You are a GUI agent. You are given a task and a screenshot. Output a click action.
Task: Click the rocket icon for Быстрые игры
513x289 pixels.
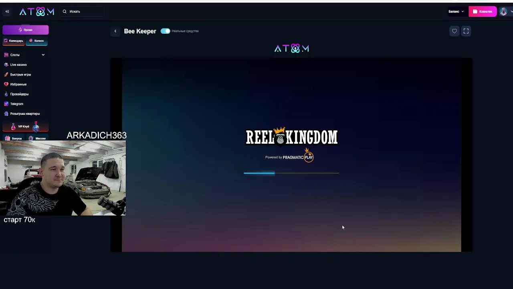(x=6, y=75)
